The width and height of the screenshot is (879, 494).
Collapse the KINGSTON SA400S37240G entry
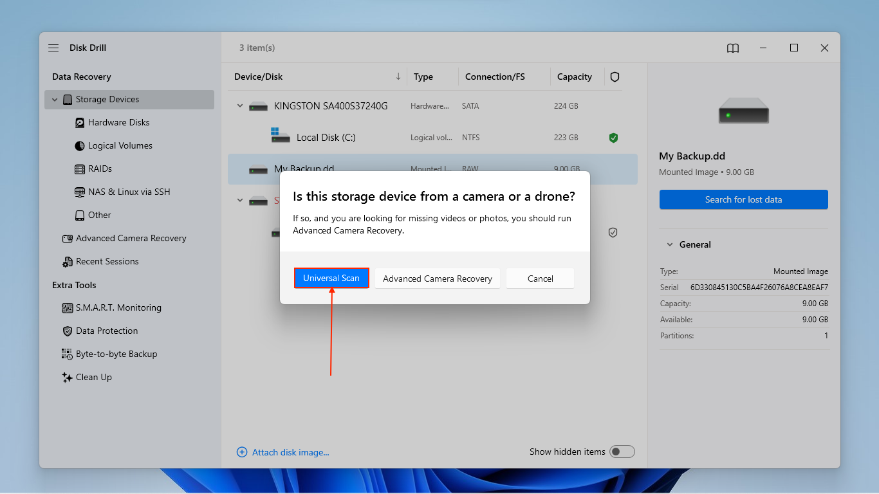pos(239,105)
